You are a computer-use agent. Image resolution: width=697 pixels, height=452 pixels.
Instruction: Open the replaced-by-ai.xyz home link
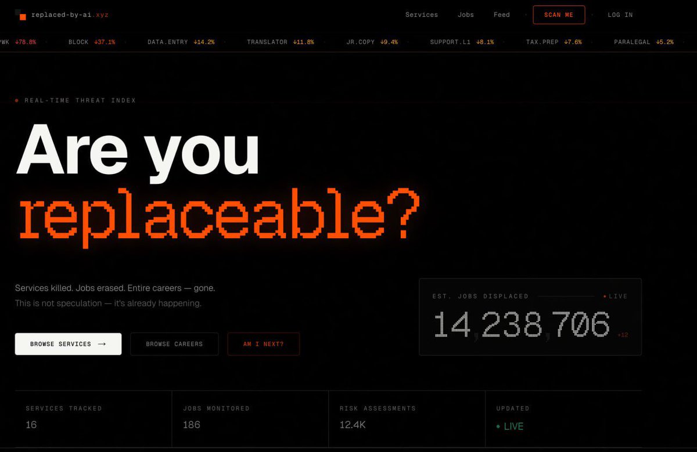click(62, 15)
